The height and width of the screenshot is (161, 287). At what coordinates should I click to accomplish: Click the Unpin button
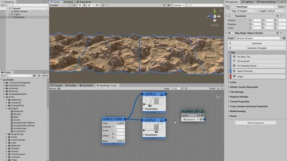[x=258, y=76]
